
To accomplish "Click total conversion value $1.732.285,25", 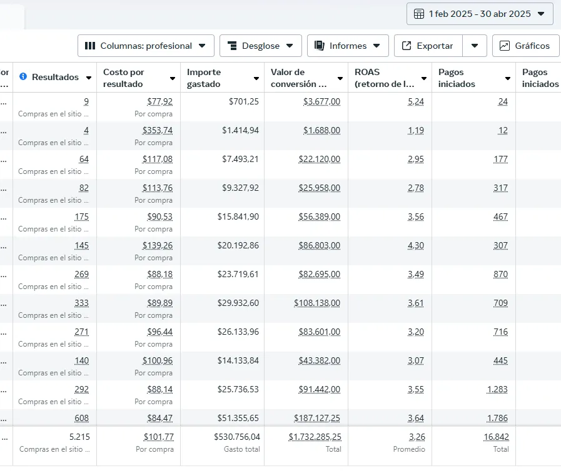I will pos(315,437).
